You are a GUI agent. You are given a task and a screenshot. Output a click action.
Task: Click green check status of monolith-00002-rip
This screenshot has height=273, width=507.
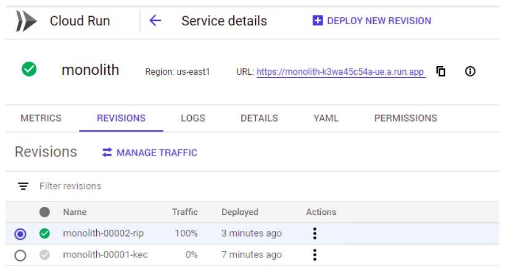click(44, 233)
